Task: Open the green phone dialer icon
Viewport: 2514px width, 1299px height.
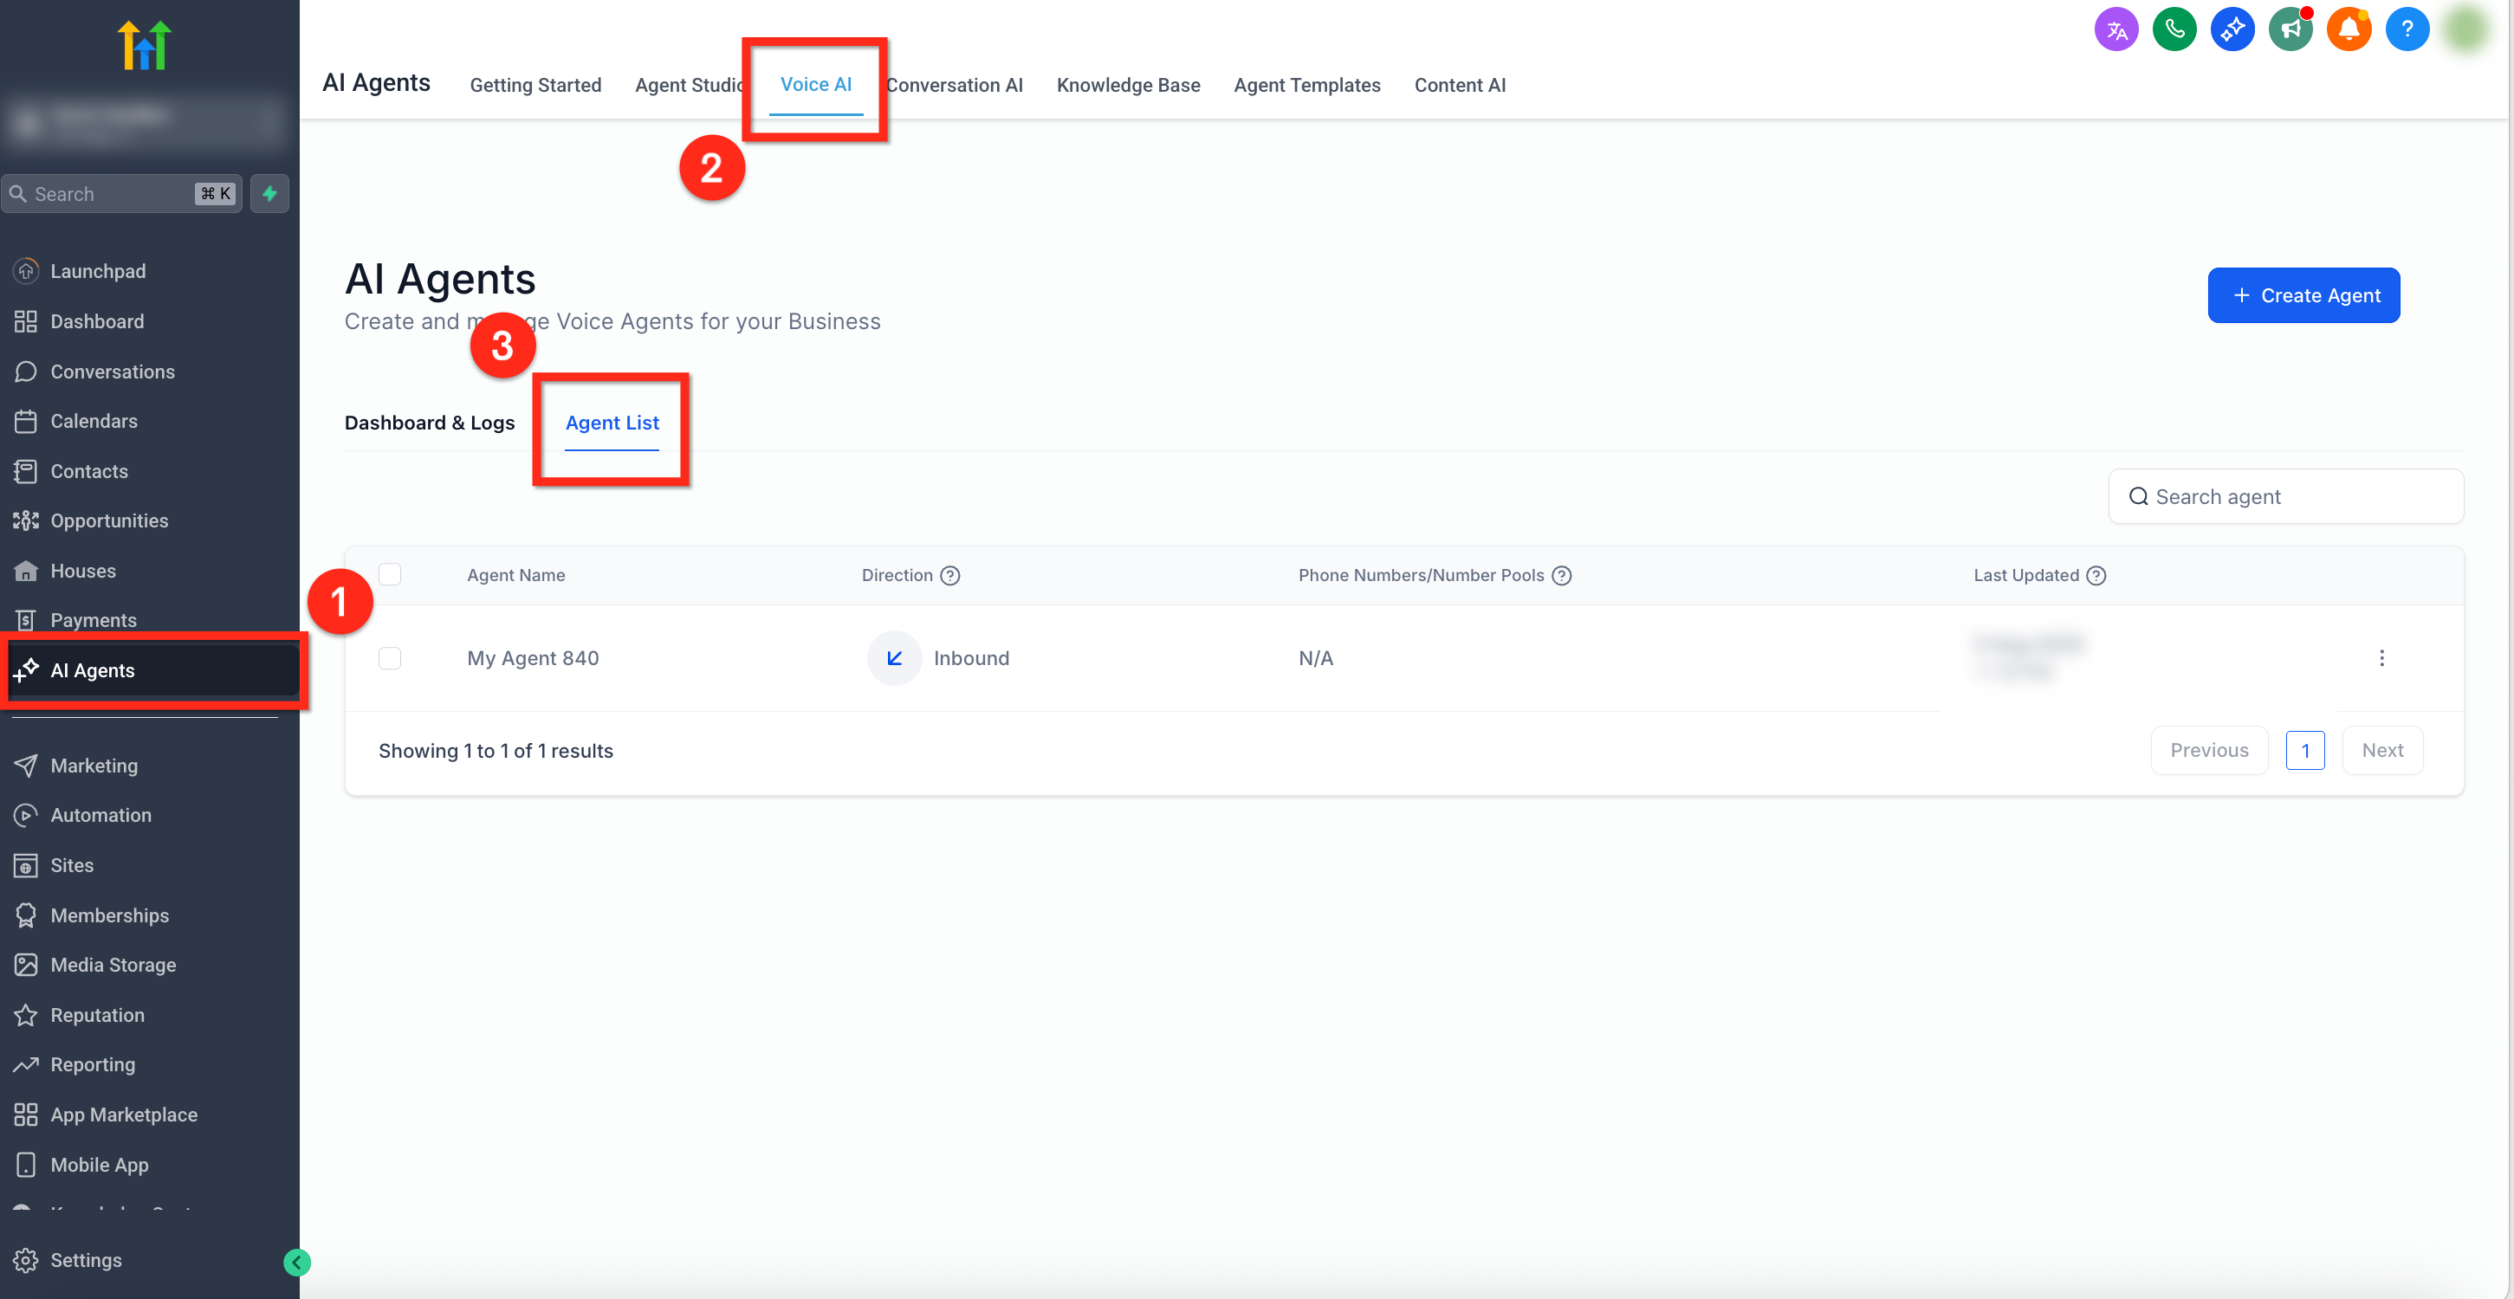Action: coord(2174,29)
